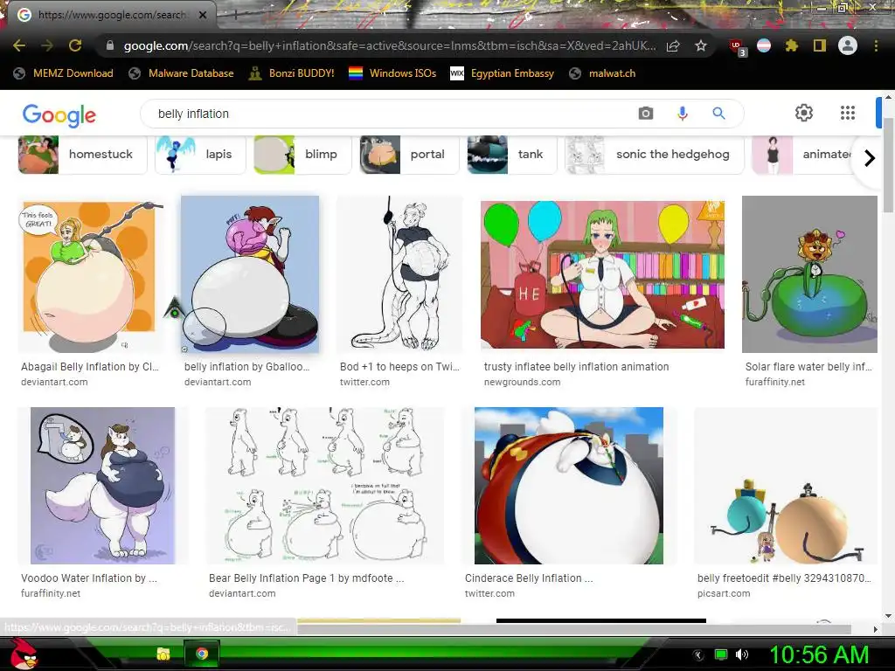Open the Windows ISOs bookmark

click(x=392, y=73)
